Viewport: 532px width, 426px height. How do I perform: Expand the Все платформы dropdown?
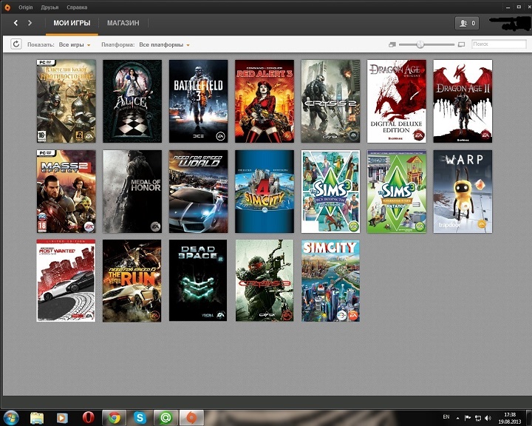click(164, 44)
